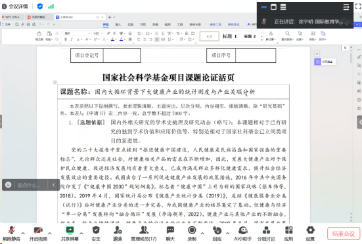Open the 聊天 chat panel

pos(170,233)
